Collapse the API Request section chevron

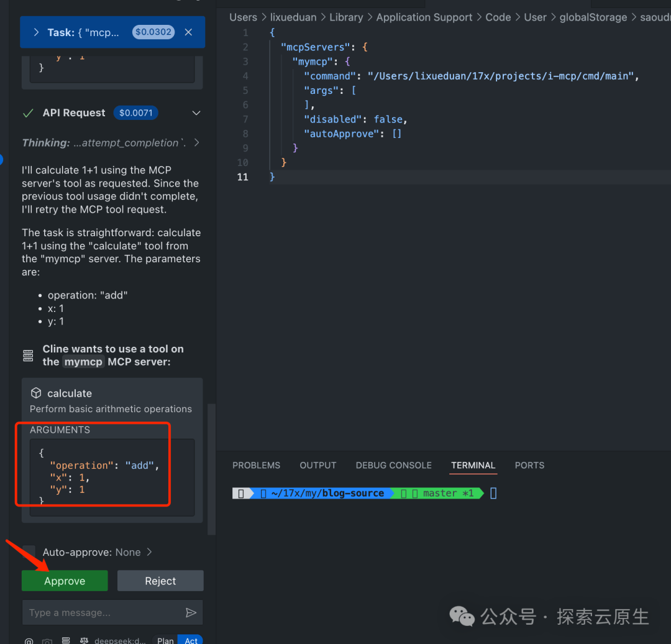point(196,113)
